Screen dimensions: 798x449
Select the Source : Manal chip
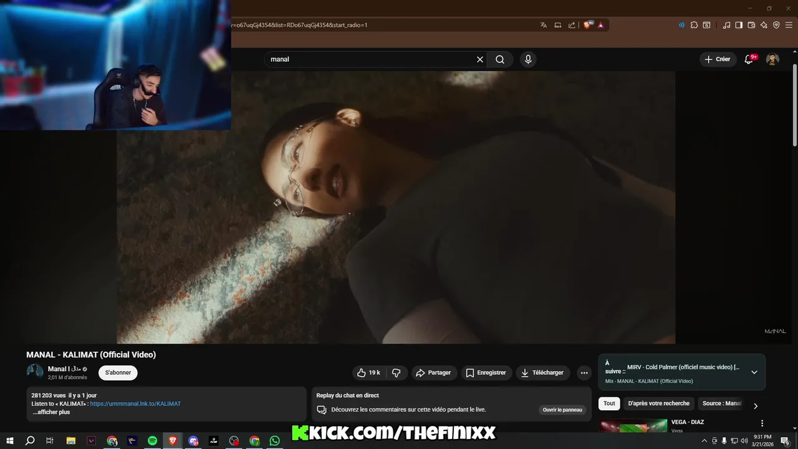722,403
